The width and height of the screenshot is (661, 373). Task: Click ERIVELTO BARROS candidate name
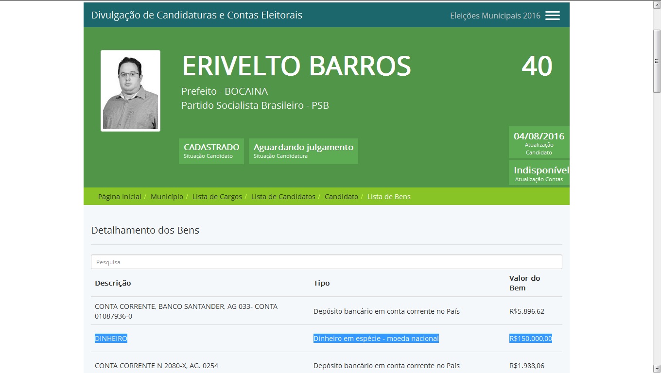click(x=296, y=66)
